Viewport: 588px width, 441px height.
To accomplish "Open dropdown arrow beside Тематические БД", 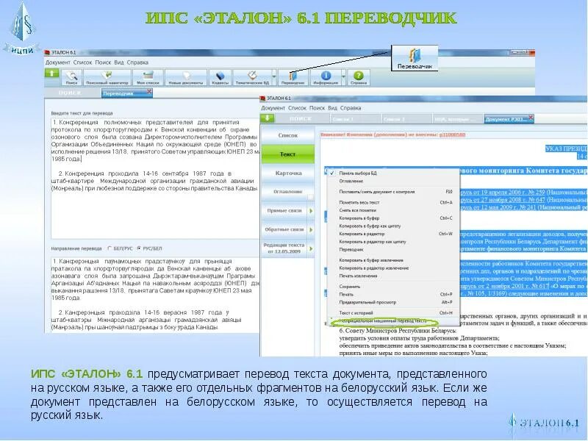I will click(x=273, y=77).
